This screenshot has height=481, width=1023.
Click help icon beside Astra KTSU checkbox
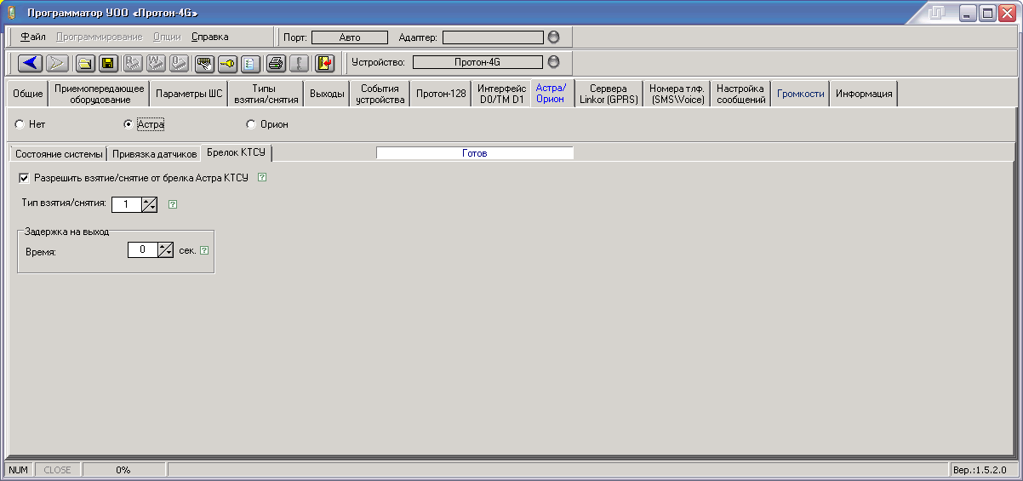pyautogui.click(x=262, y=178)
